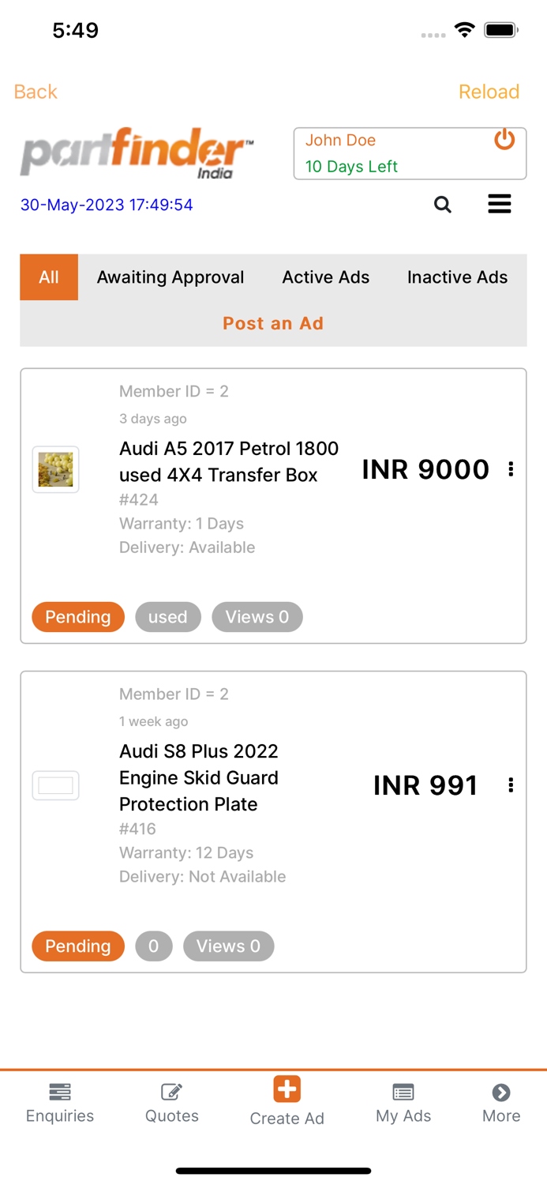Select the All ads filter
Viewport: 547px width, 1185px height.
point(49,277)
